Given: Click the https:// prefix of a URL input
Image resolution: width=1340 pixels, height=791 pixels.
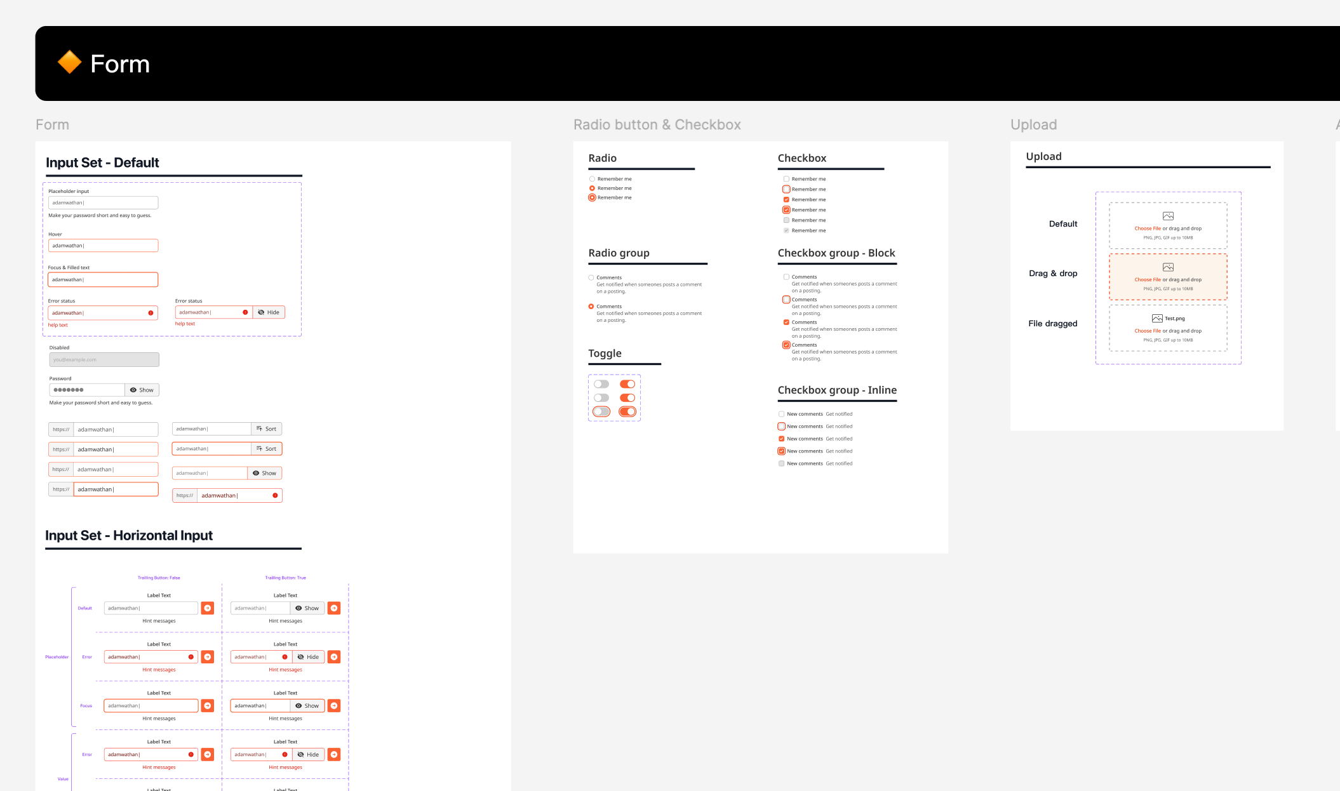Looking at the screenshot, I should (60, 429).
